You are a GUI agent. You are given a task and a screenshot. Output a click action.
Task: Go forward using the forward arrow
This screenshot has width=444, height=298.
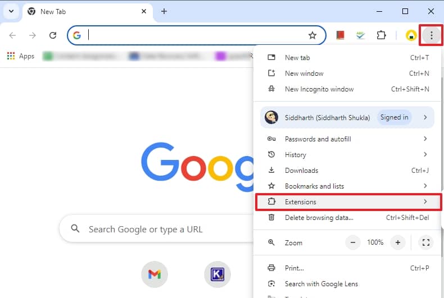click(x=33, y=35)
